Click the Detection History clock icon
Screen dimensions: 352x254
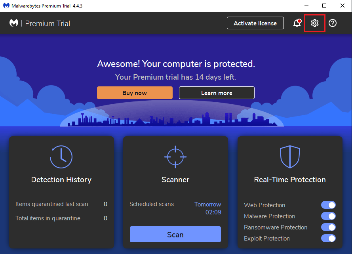point(61,157)
